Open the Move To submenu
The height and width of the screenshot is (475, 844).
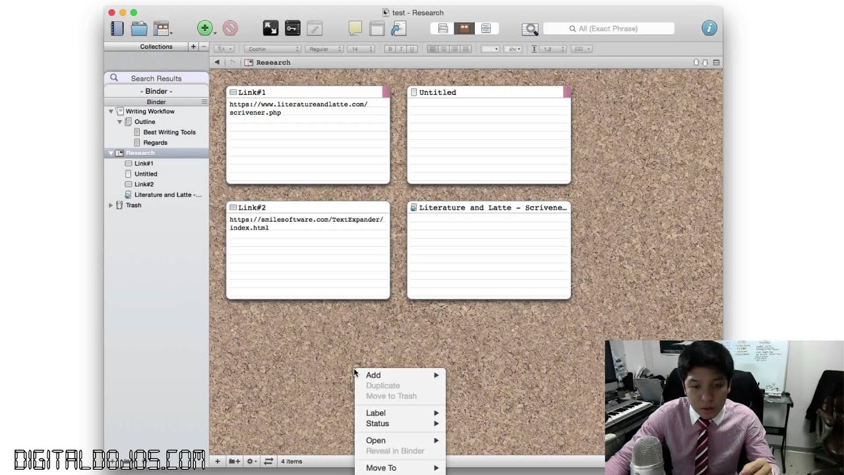[x=400, y=468]
